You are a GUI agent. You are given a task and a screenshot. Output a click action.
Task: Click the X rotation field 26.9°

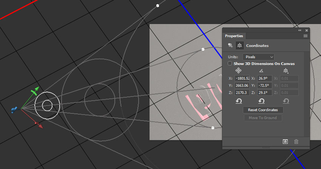(x=264, y=78)
